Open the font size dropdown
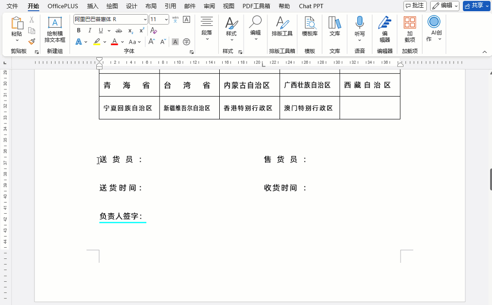Viewport: 492px width, 305px height. point(166,19)
